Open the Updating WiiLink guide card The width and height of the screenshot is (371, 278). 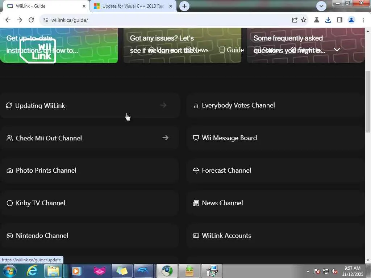tap(89, 105)
